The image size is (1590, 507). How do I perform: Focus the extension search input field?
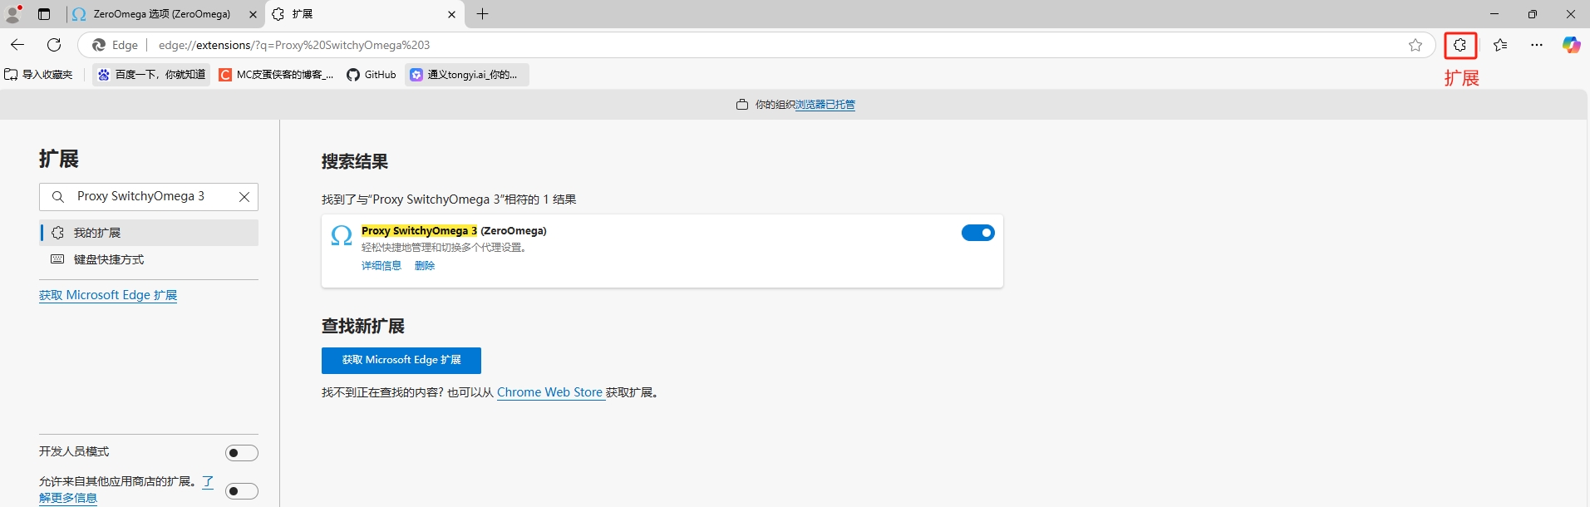pos(149,197)
